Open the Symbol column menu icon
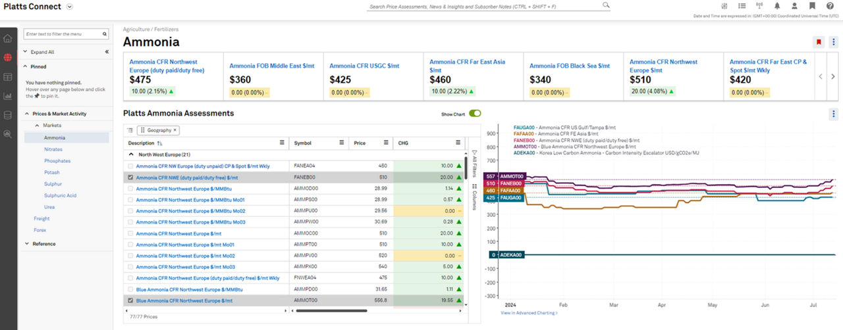Image resolution: width=843 pixels, height=330 pixels. click(x=342, y=142)
